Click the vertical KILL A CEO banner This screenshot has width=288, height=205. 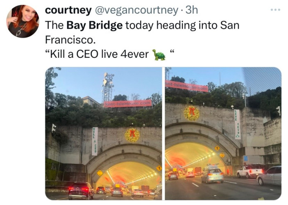95,141
